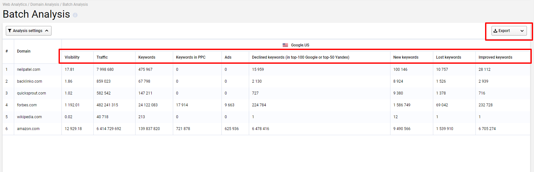Open quicksprout.com domain row
The image size is (534, 172).
pos(32,93)
